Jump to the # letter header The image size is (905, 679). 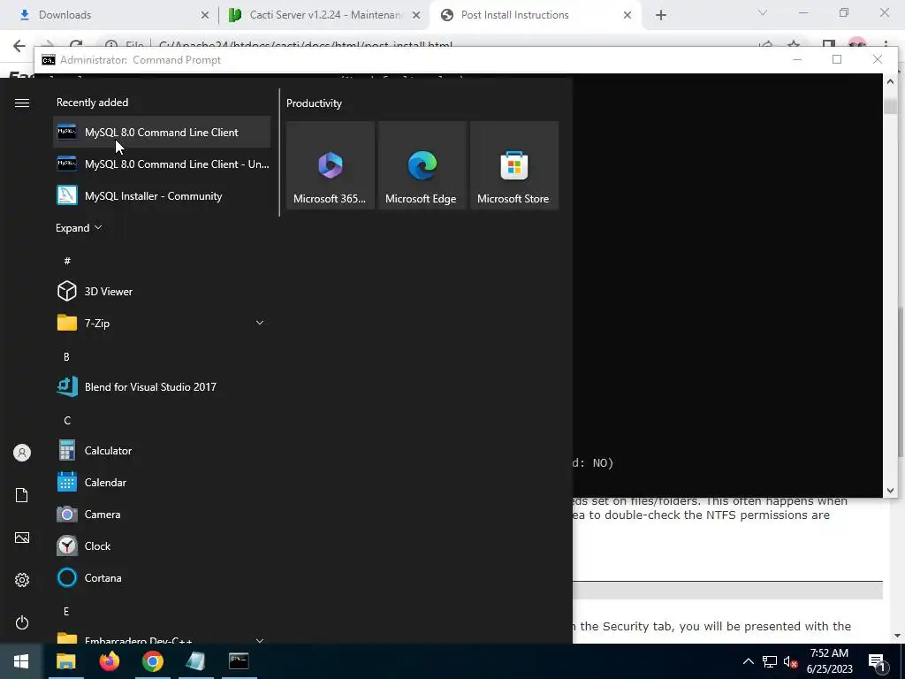coord(67,261)
